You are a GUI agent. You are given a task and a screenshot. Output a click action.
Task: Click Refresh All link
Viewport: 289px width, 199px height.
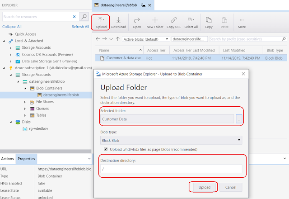tap(80, 27)
